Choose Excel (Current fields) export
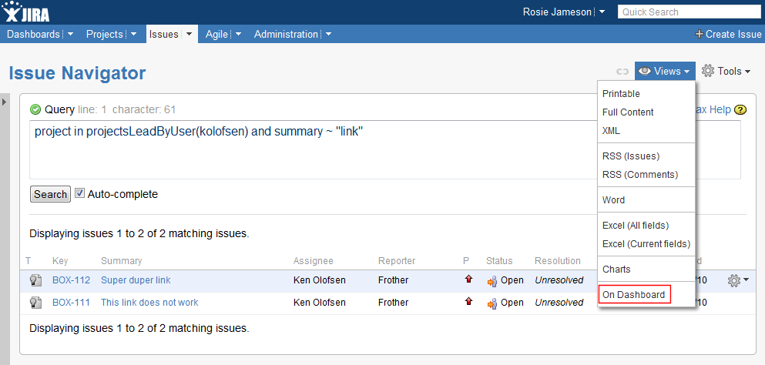765x365 pixels. tap(646, 244)
